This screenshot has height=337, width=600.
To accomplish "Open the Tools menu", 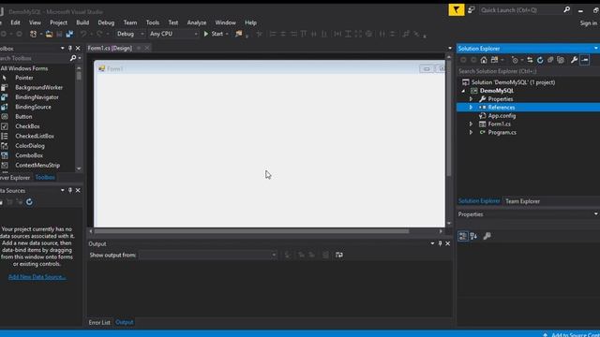I will (152, 22).
